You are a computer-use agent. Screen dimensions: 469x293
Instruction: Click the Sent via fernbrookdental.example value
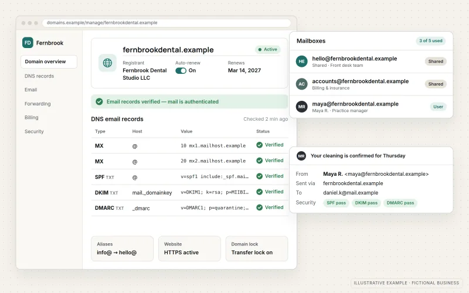(353, 183)
